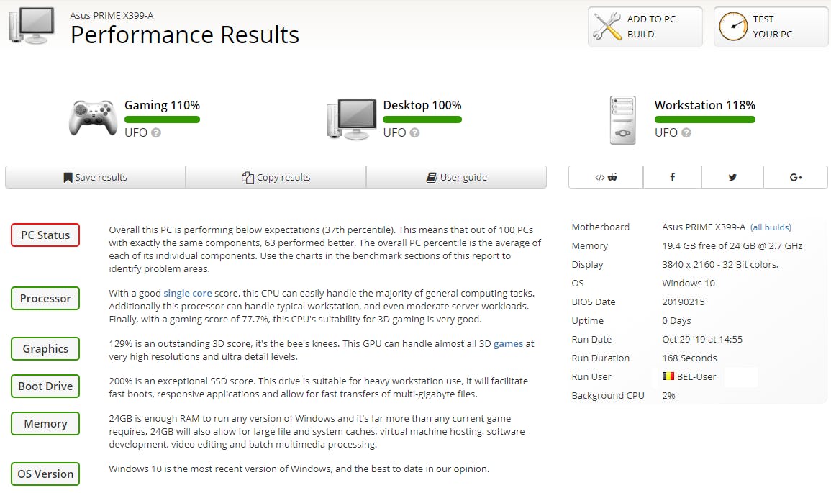The width and height of the screenshot is (831, 493).
Task: Open the User guide
Action: click(x=456, y=177)
